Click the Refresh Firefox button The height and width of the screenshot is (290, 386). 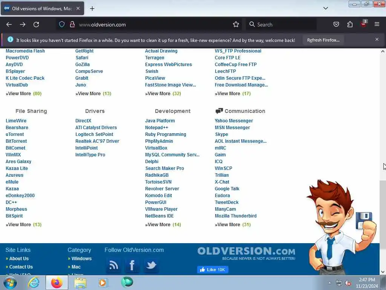323,40
